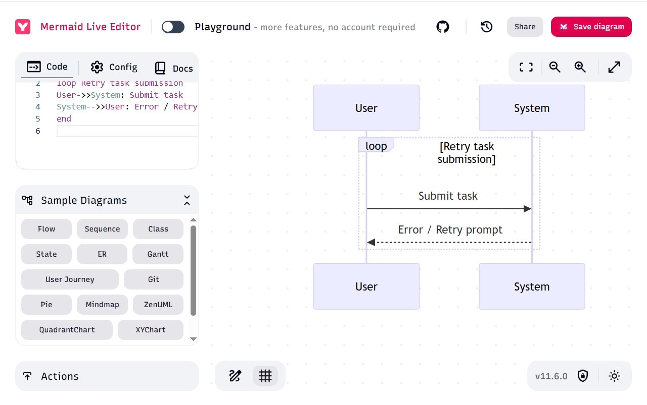Load the State sample diagram
This screenshot has height=405, width=647.
pos(47,254)
